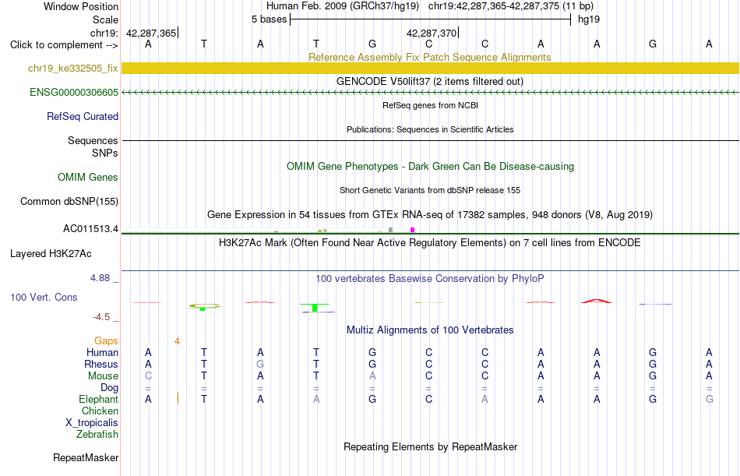Click the RefSeq genes from NCBI title
This screenshot has width=740, height=476.
click(430, 105)
